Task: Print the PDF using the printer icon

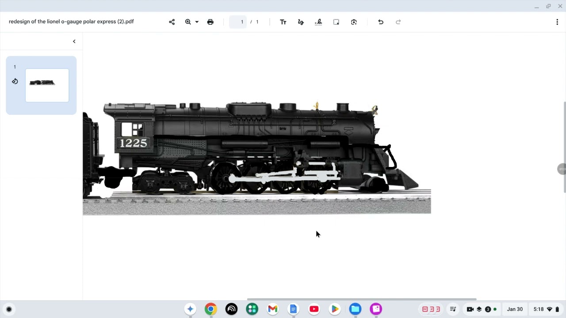Action: click(210, 22)
